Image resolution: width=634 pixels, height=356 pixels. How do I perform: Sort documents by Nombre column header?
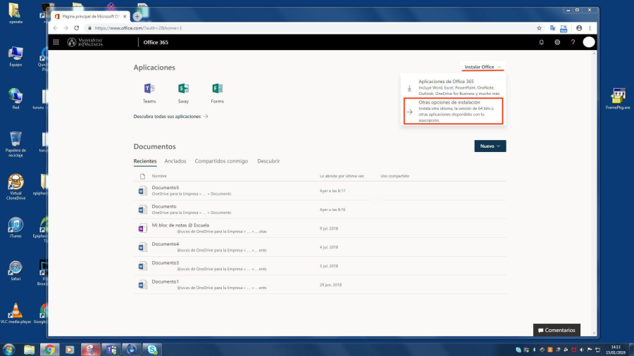tap(159, 176)
